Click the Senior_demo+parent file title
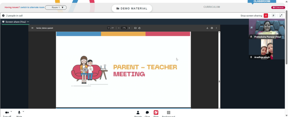The height and width of the screenshot is (117, 288). [x=45, y=28]
